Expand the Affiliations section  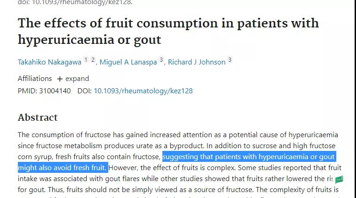tap(73, 79)
